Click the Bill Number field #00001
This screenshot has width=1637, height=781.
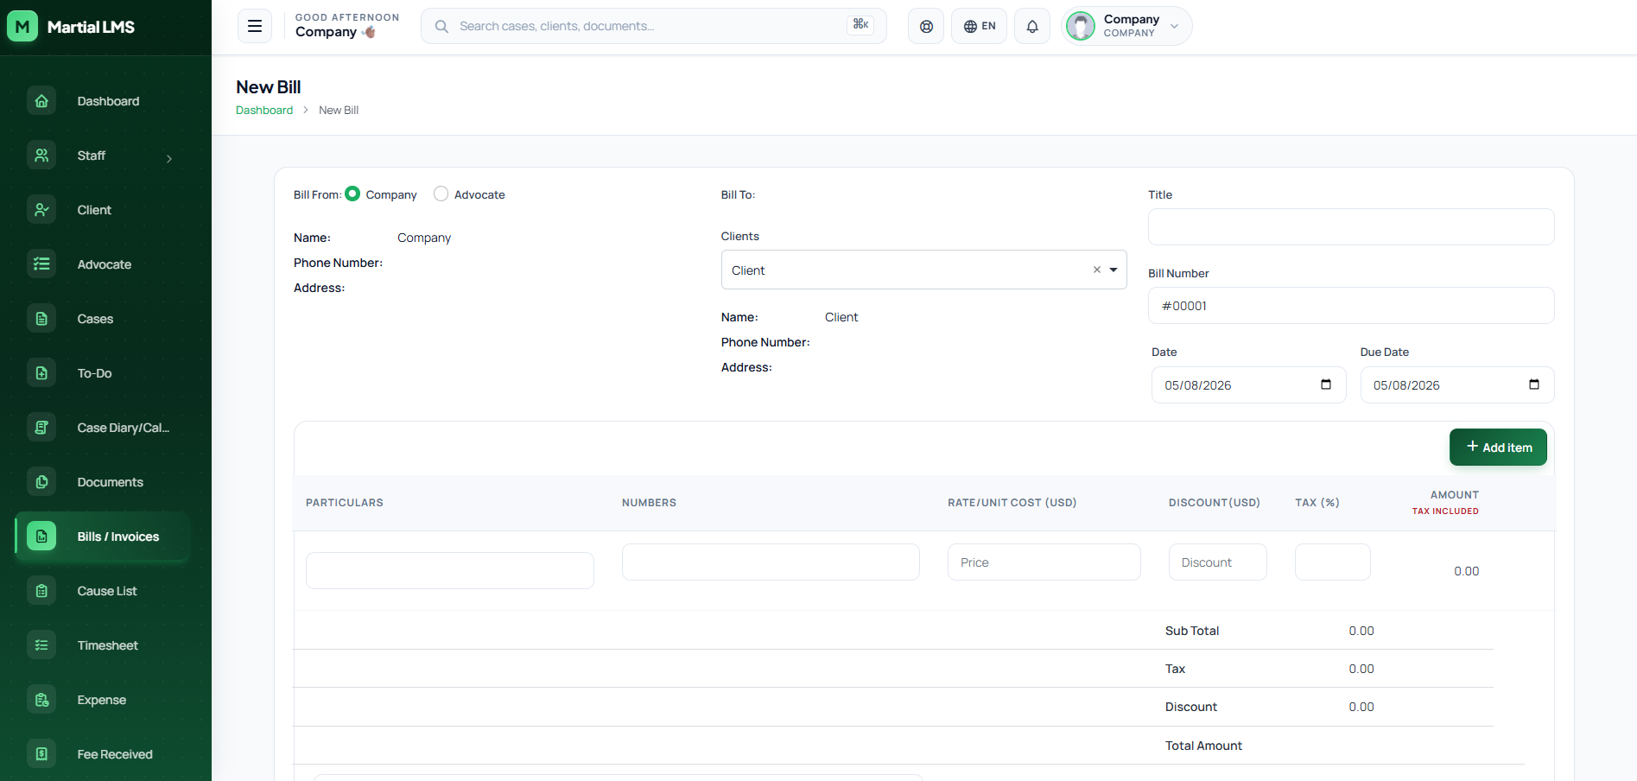1351,305
